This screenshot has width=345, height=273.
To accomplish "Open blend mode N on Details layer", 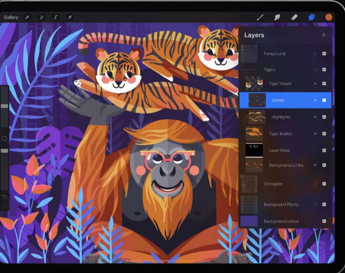I will point(315,101).
